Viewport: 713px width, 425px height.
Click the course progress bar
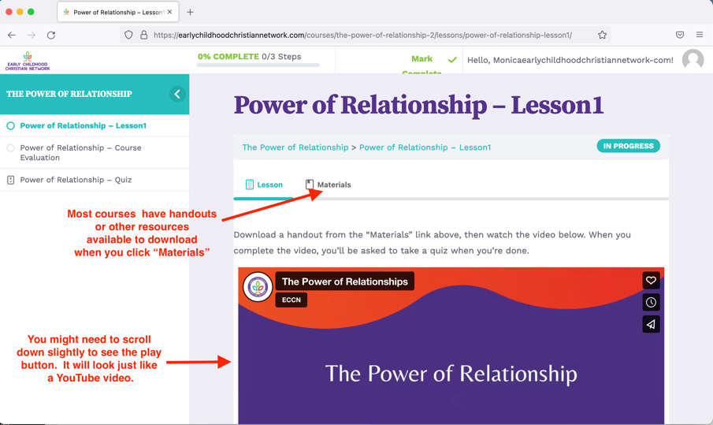tap(258, 65)
